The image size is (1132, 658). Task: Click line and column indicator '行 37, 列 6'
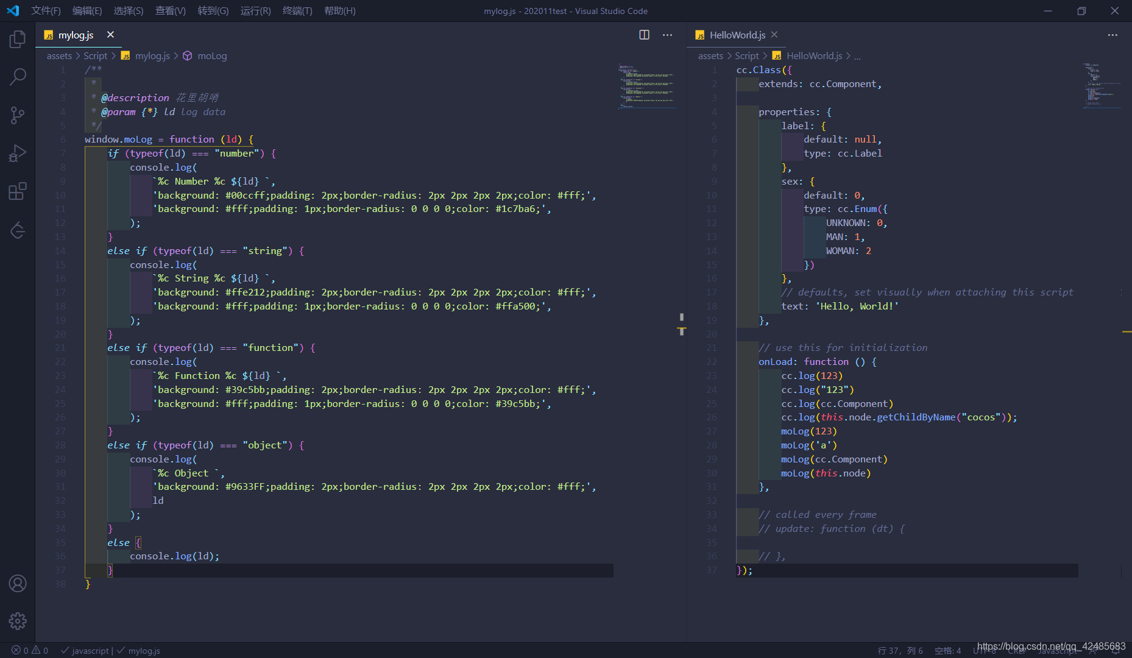(x=900, y=650)
